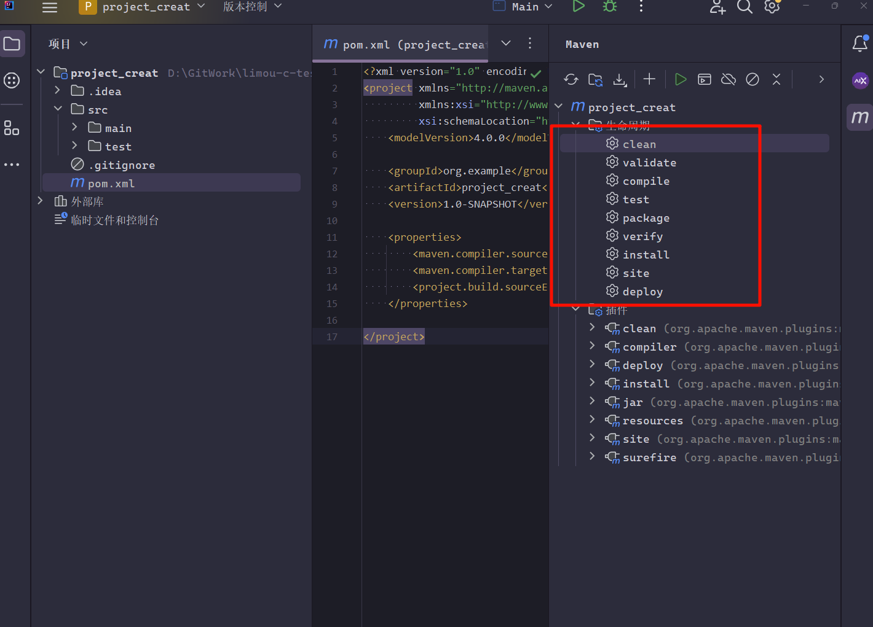Click the download sources Maven icon
873x627 pixels.
620,79
